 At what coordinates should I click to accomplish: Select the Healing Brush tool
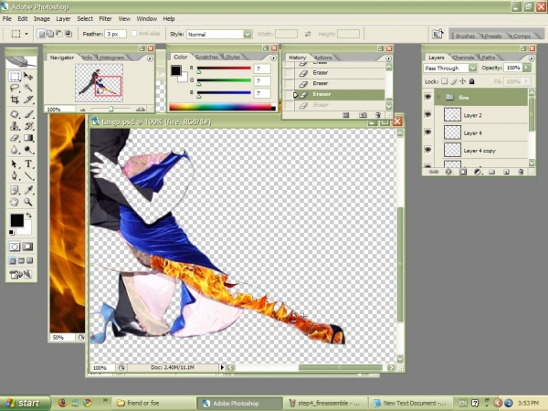(15, 114)
